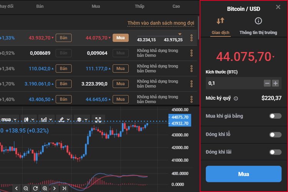Viewport: 288px width, 192px height.
Task: Select the Giao dịch tab
Action: (220, 33)
